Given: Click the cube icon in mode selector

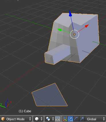Looking at the screenshot, I should coord(3,119).
